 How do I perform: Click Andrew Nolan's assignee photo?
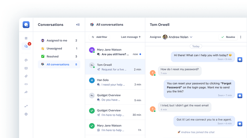(x=165, y=37)
